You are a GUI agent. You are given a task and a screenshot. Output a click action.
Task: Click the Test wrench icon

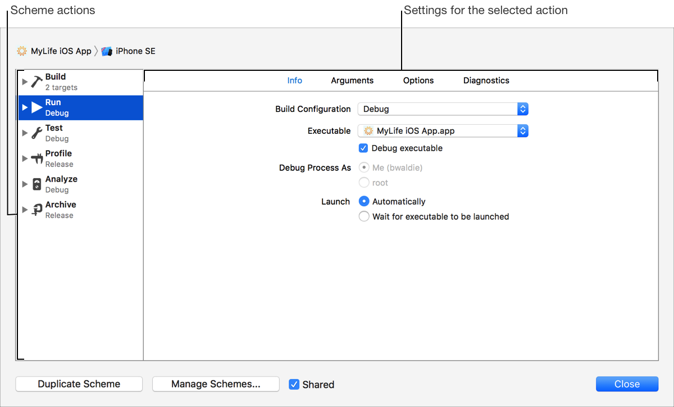pyautogui.click(x=37, y=133)
